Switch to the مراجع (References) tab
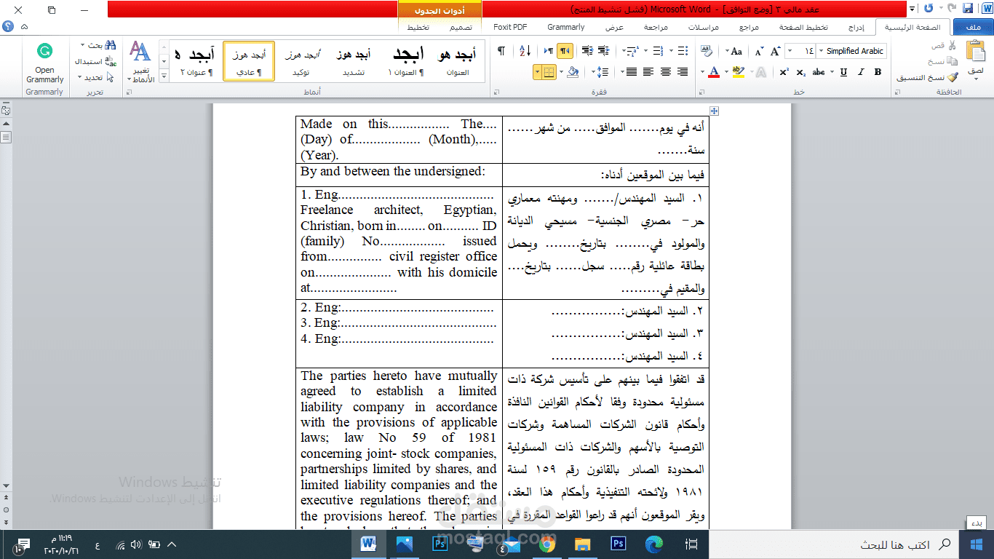 [750, 27]
